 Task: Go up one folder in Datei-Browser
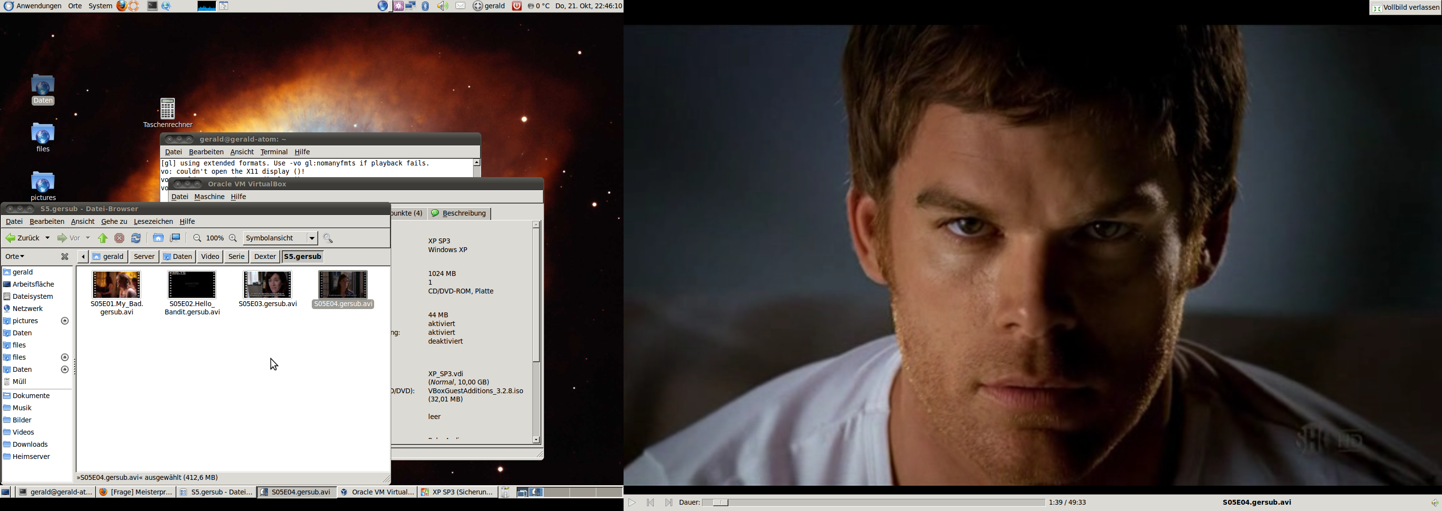tap(102, 239)
